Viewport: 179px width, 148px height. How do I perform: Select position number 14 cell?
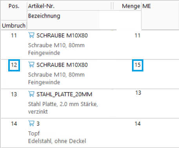[14, 124]
